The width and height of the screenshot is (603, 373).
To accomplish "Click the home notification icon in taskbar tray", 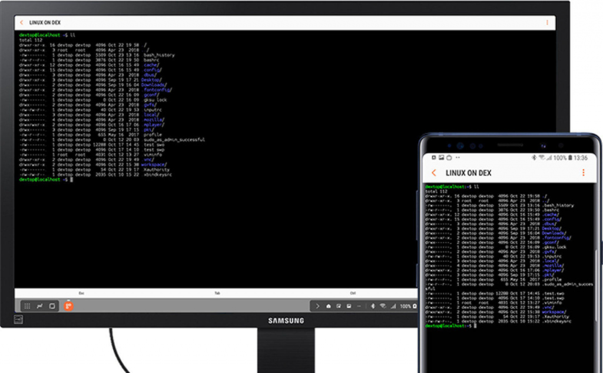I will 329,306.
